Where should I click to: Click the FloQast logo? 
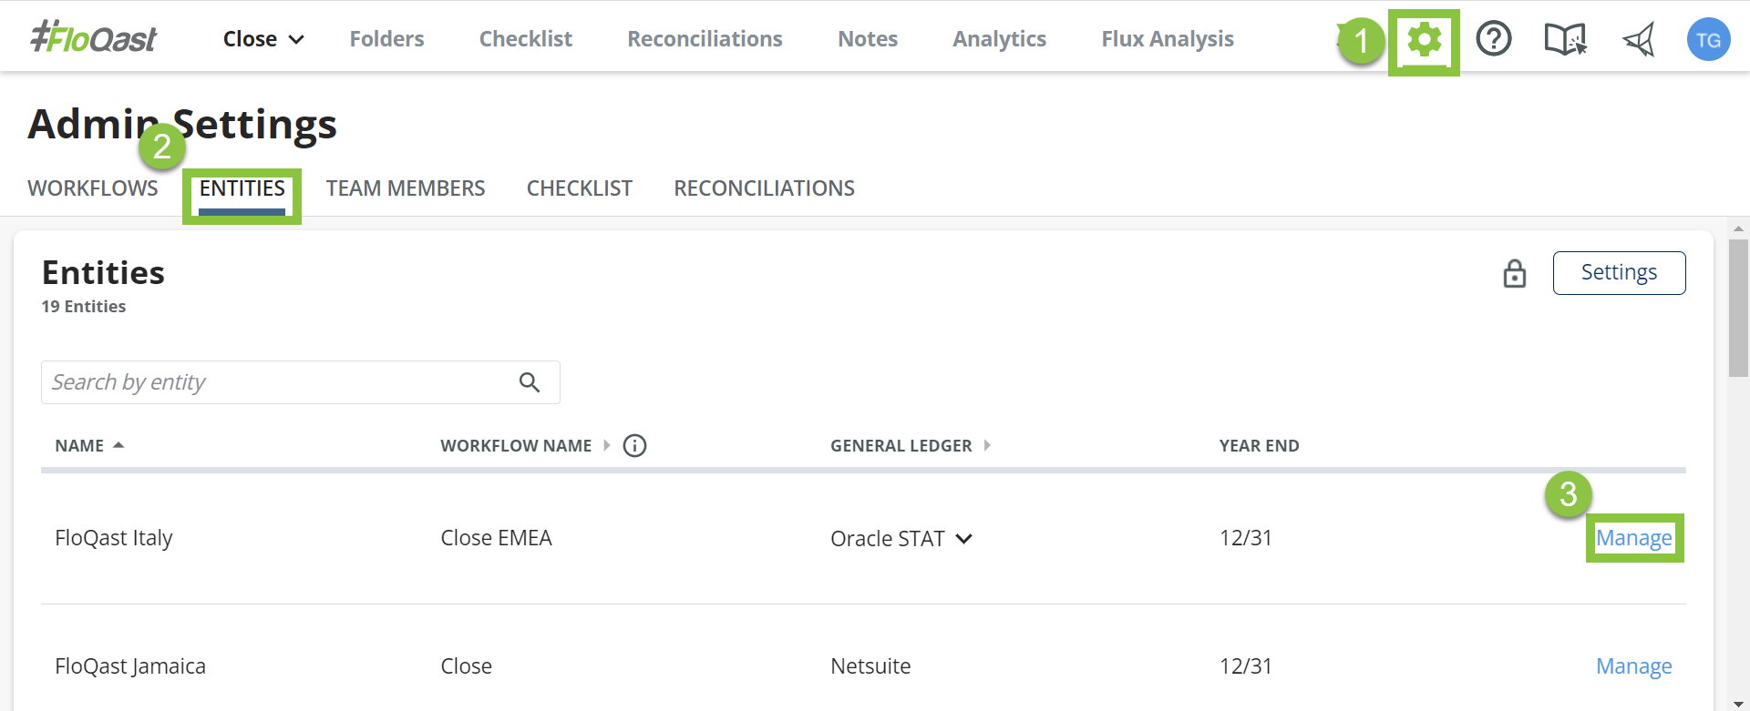(93, 37)
